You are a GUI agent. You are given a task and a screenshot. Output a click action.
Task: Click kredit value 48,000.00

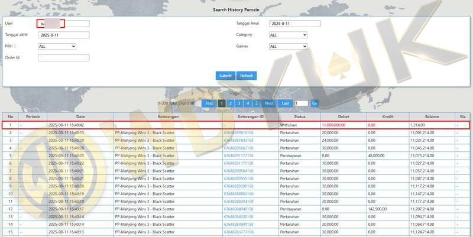(376, 155)
